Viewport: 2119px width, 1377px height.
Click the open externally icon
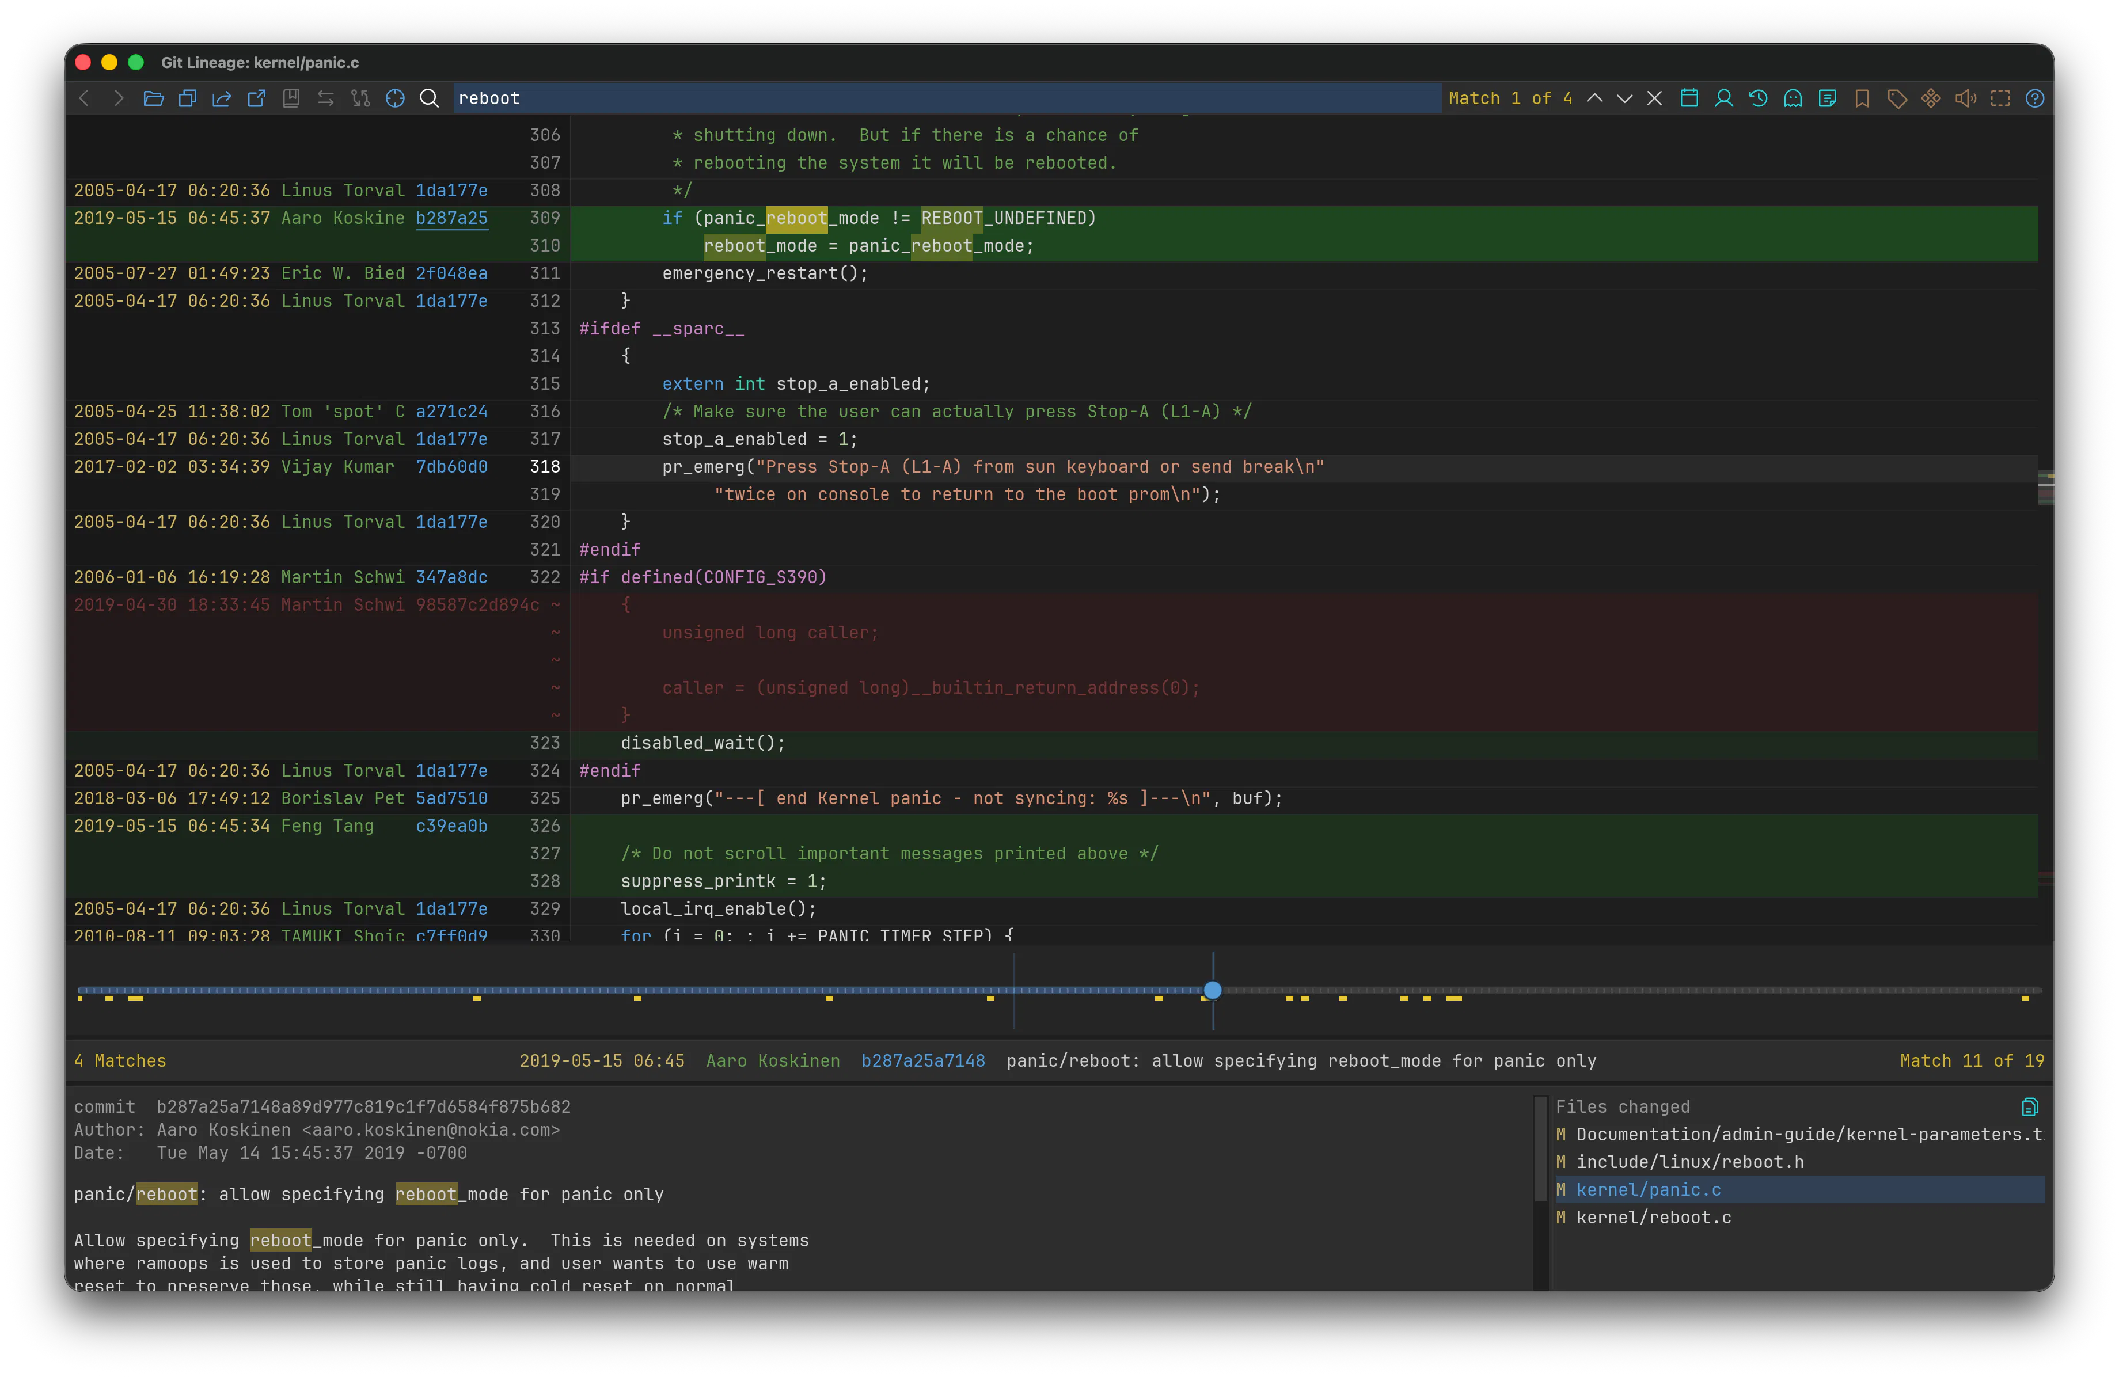pos(256,98)
